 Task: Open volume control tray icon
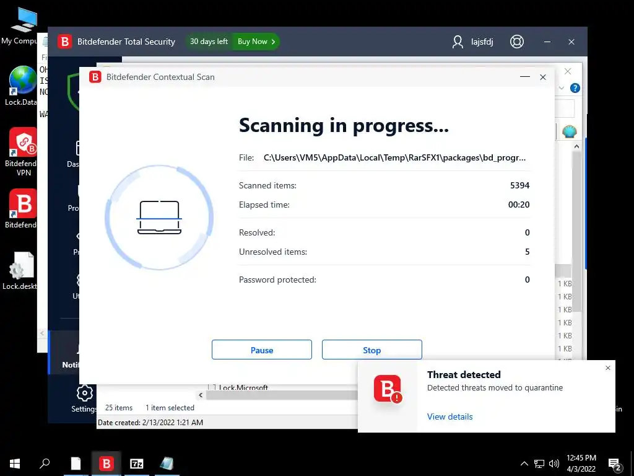[x=554, y=464]
